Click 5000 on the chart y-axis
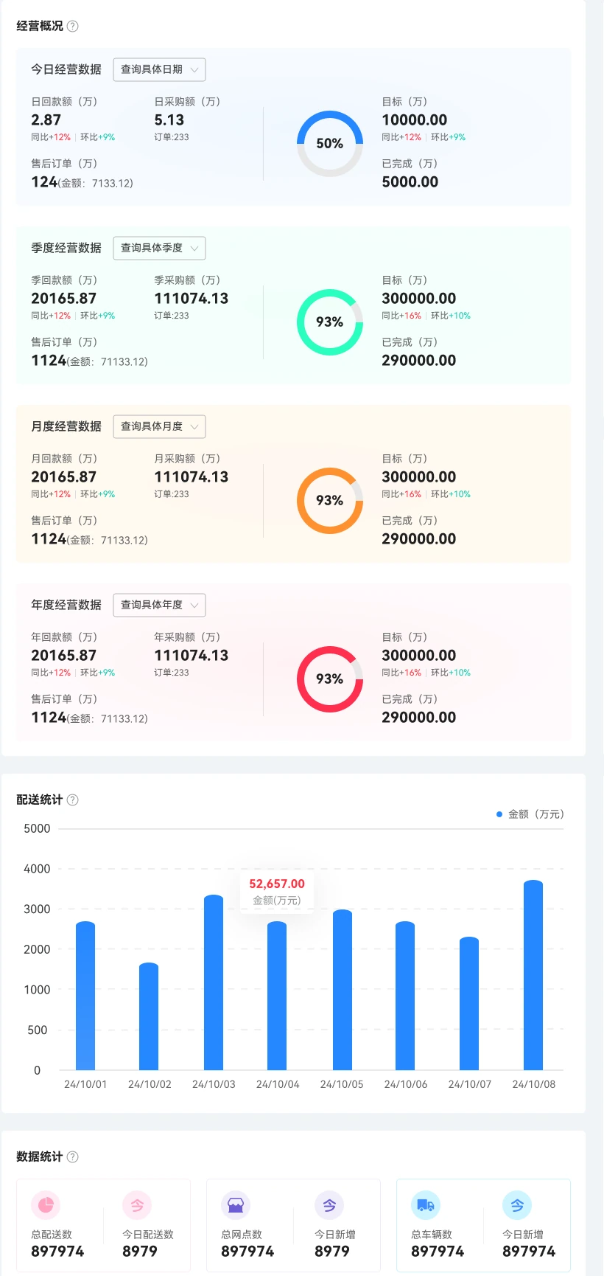The height and width of the screenshot is (1276, 604). (37, 829)
